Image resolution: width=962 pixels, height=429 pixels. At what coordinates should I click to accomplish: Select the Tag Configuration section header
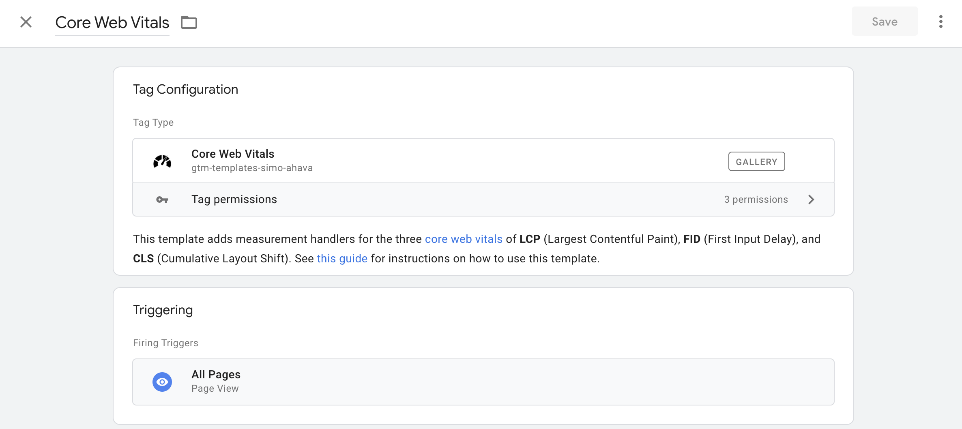(x=185, y=89)
